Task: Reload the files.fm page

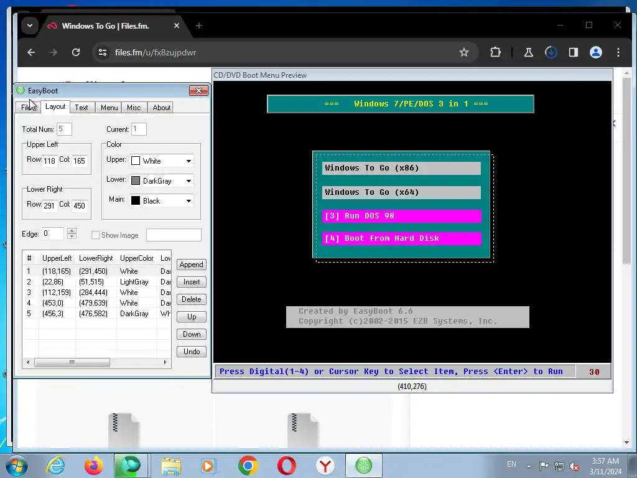Action: tap(76, 52)
